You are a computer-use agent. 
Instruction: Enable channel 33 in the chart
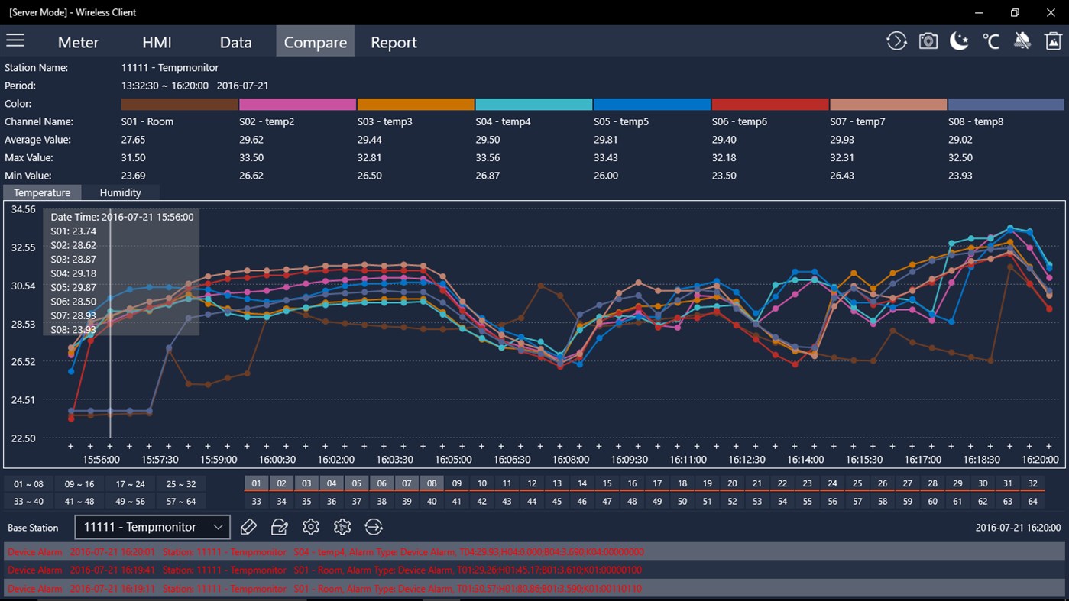[257, 501]
